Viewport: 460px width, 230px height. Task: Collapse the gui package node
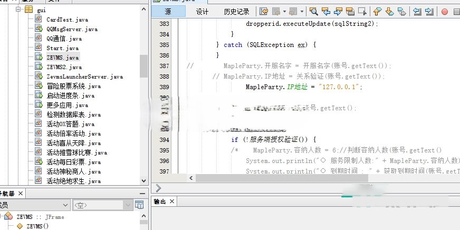(x=18, y=10)
